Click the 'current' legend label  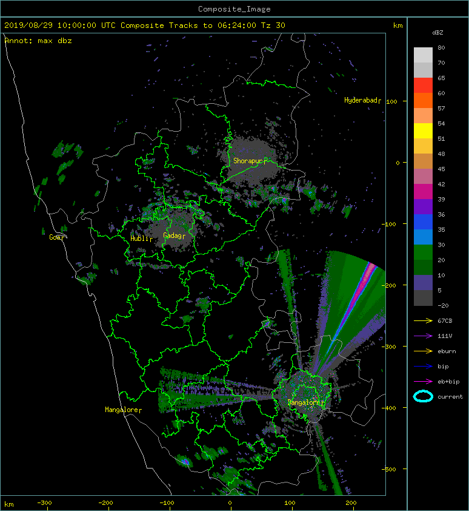tap(450, 397)
